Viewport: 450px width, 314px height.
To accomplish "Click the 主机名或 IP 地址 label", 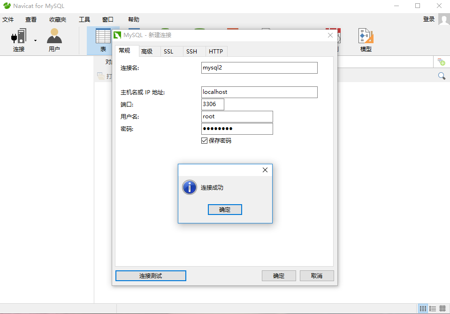I will tap(143, 92).
